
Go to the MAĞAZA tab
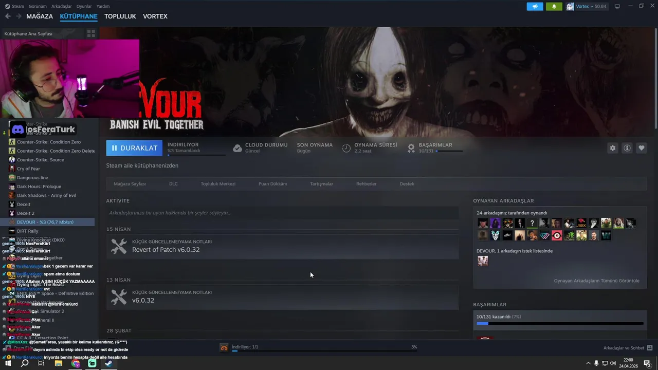(x=40, y=16)
